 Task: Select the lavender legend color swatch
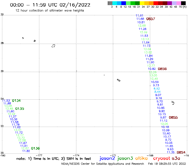(174, 3)
